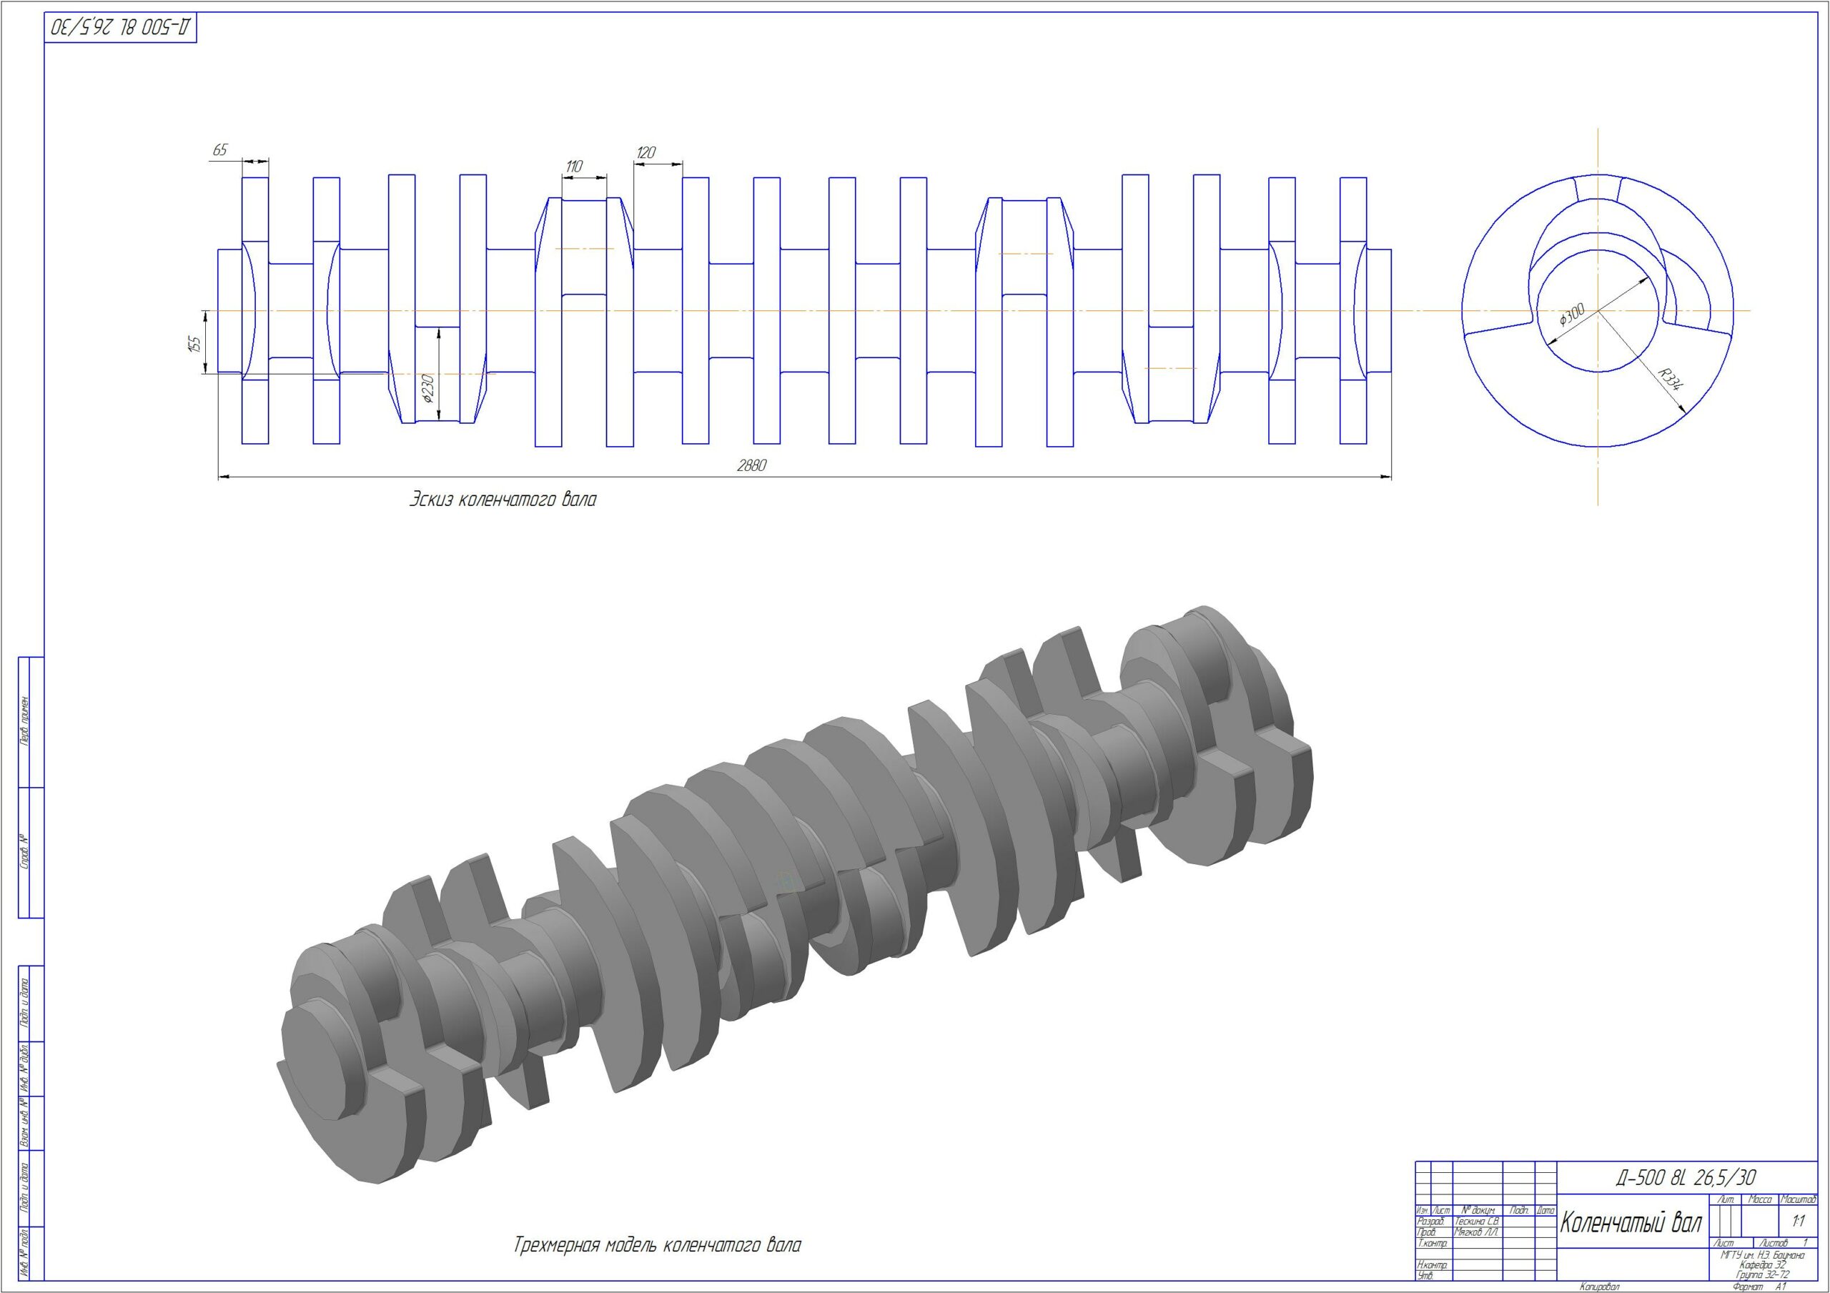Screen dimensions: 1830x1293
Task: Select the circular crankshaft end view
Action: (1598, 310)
